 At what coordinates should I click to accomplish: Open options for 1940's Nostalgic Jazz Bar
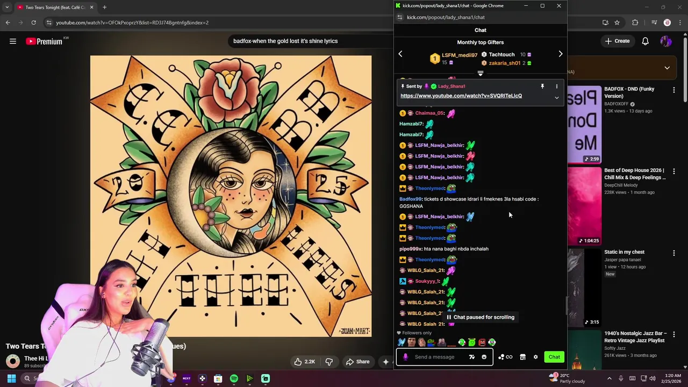click(x=674, y=334)
